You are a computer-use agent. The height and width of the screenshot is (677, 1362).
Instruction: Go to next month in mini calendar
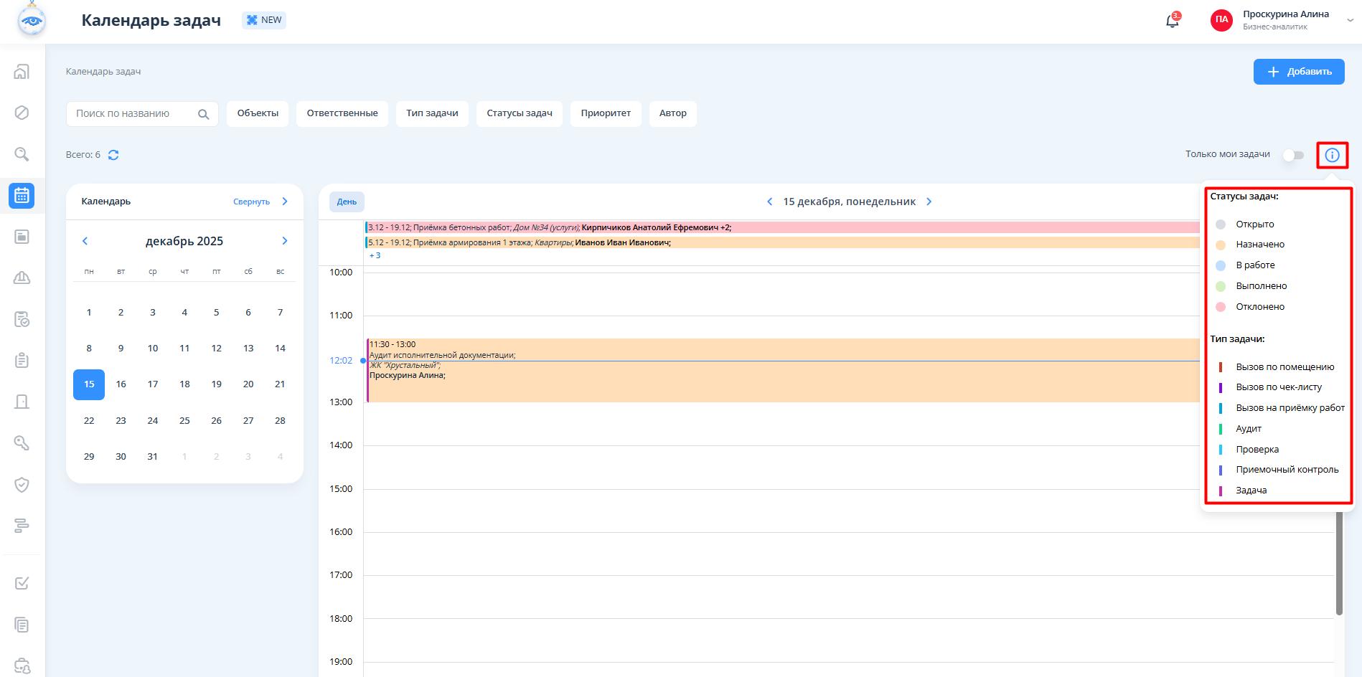click(x=285, y=241)
